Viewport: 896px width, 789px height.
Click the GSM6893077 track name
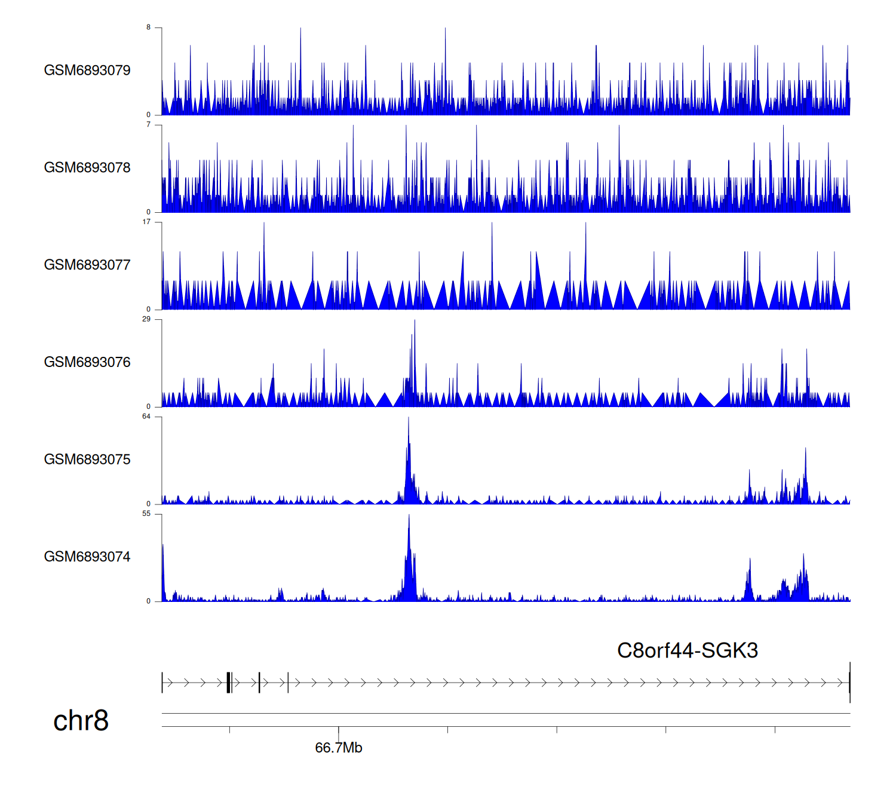pyautogui.click(x=87, y=265)
